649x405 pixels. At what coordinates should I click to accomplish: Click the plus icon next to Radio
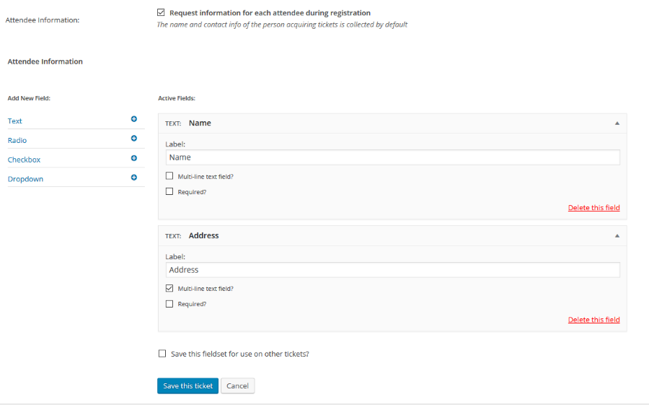[x=133, y=139]
